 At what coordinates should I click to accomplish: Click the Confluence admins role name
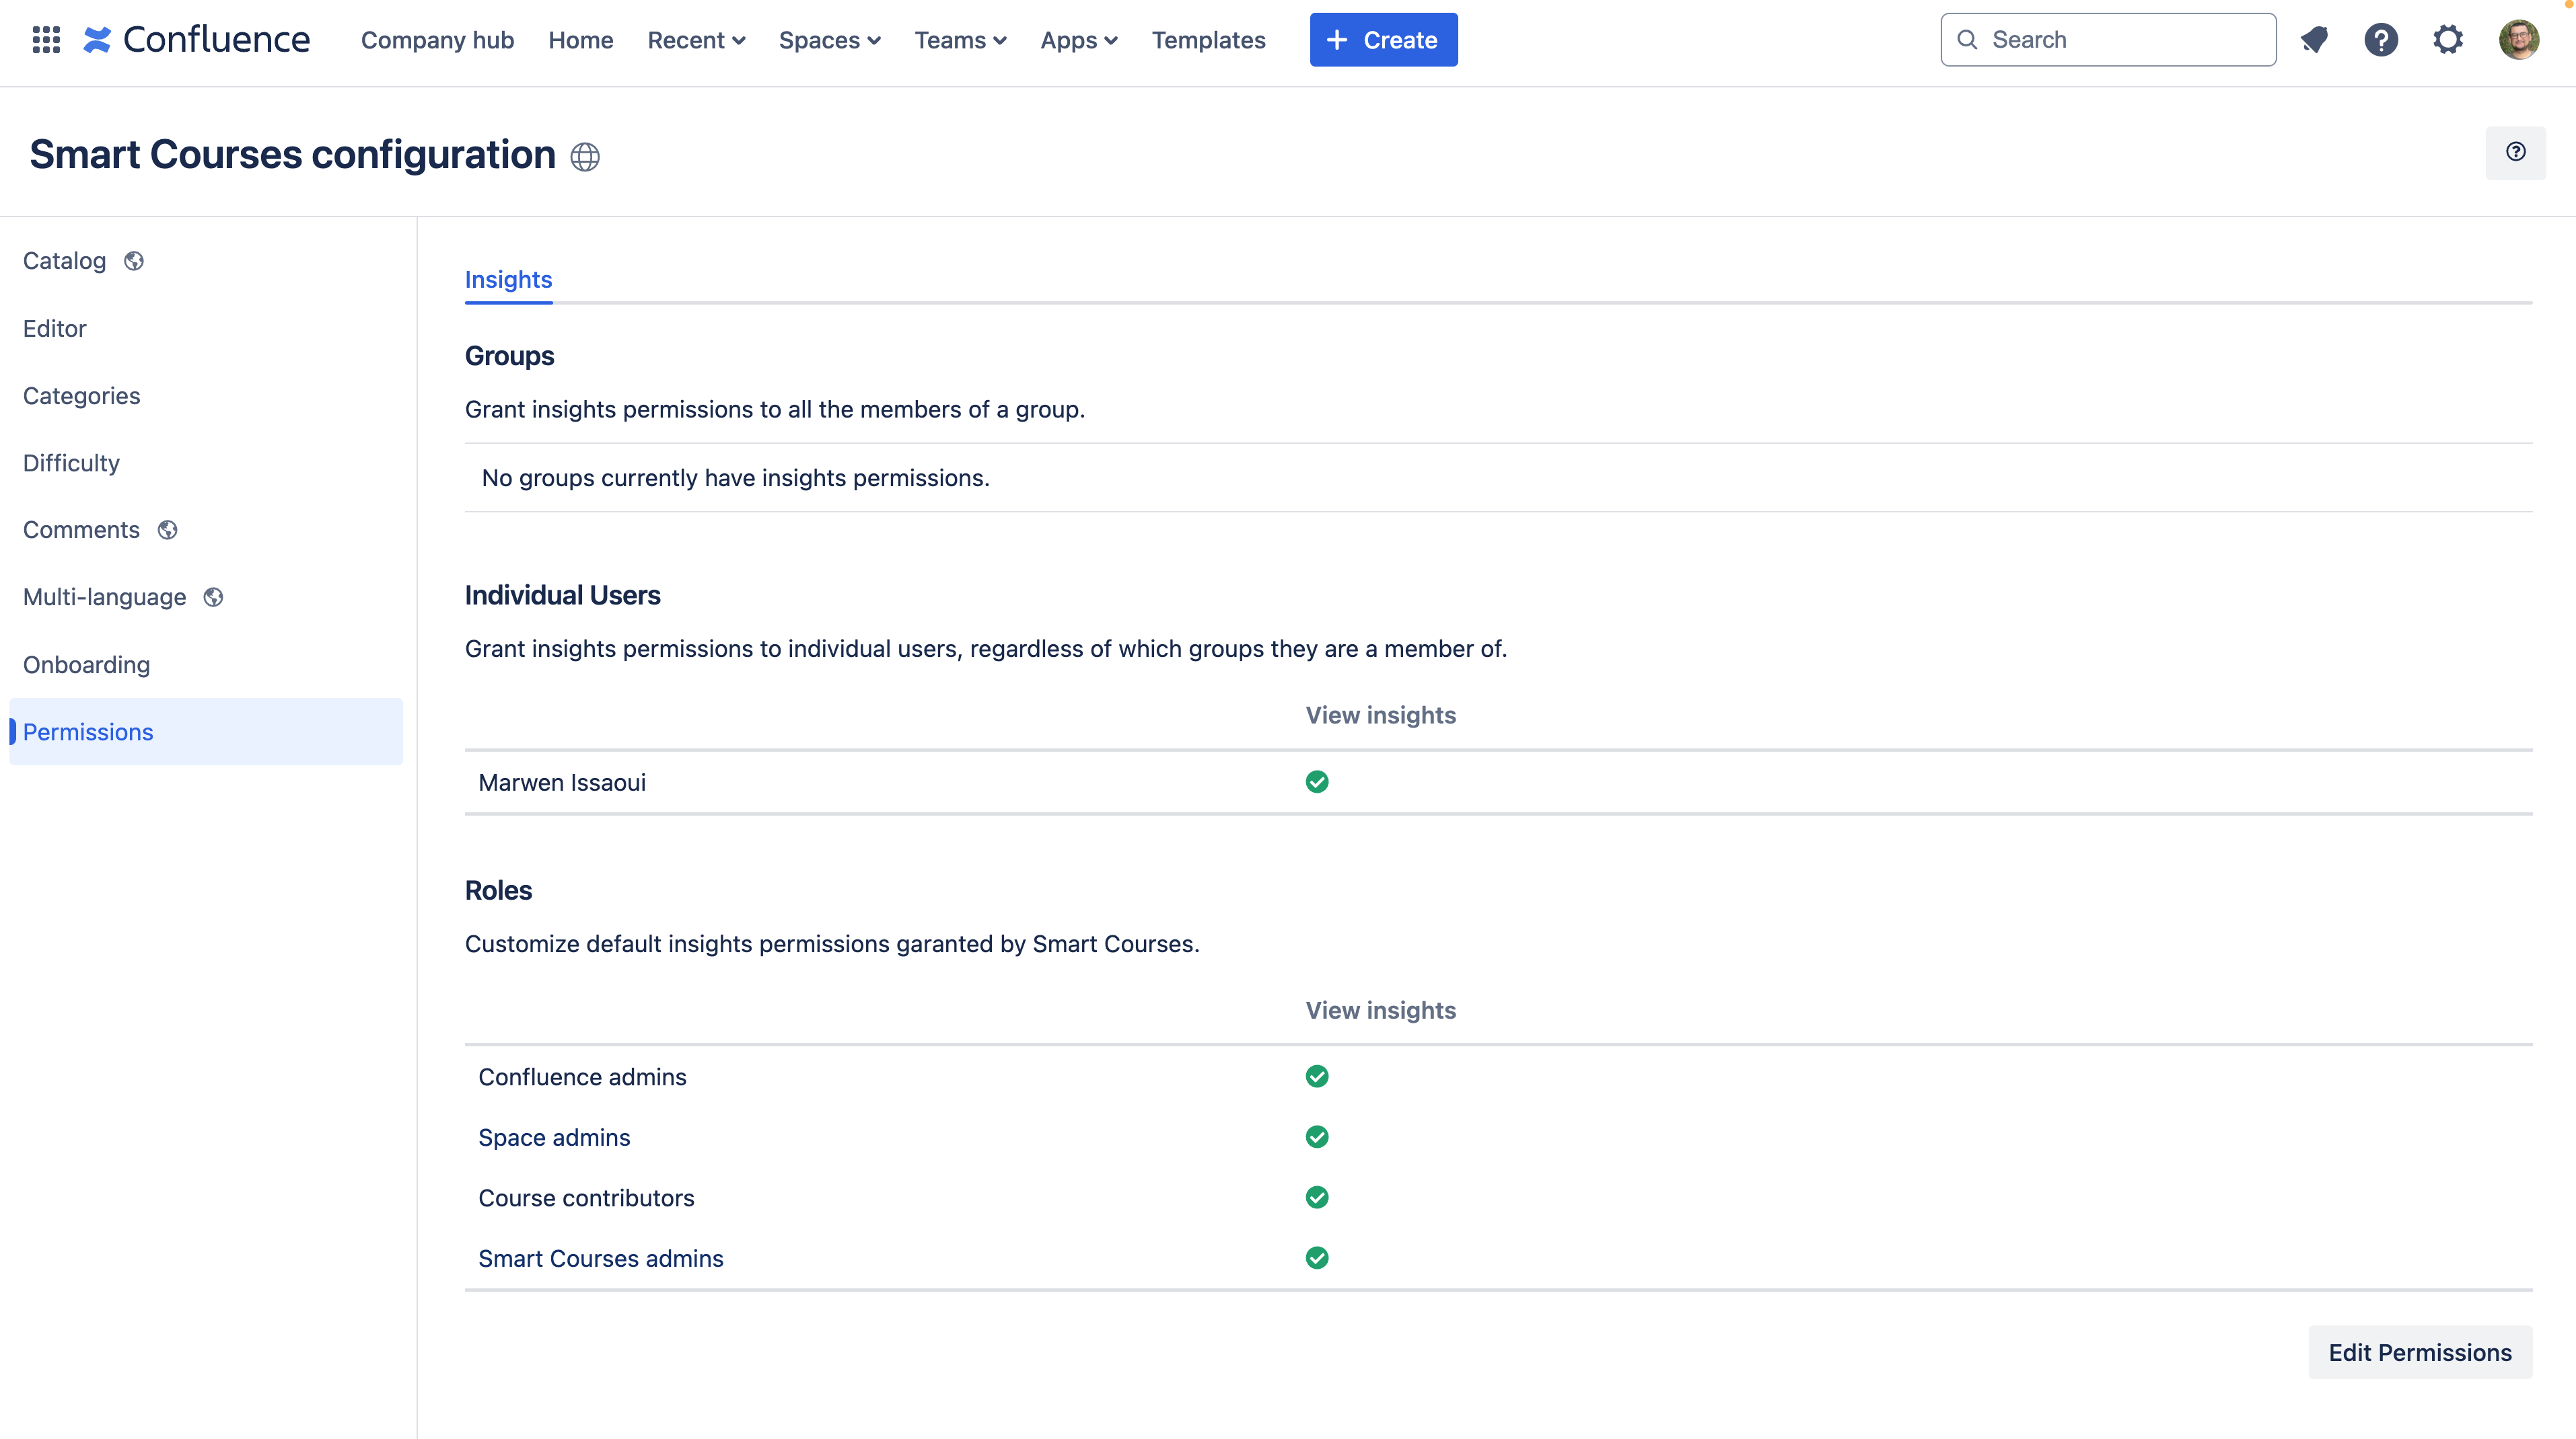point(582,1077)
